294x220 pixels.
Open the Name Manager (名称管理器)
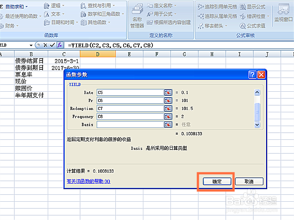(x=137, y=16)
